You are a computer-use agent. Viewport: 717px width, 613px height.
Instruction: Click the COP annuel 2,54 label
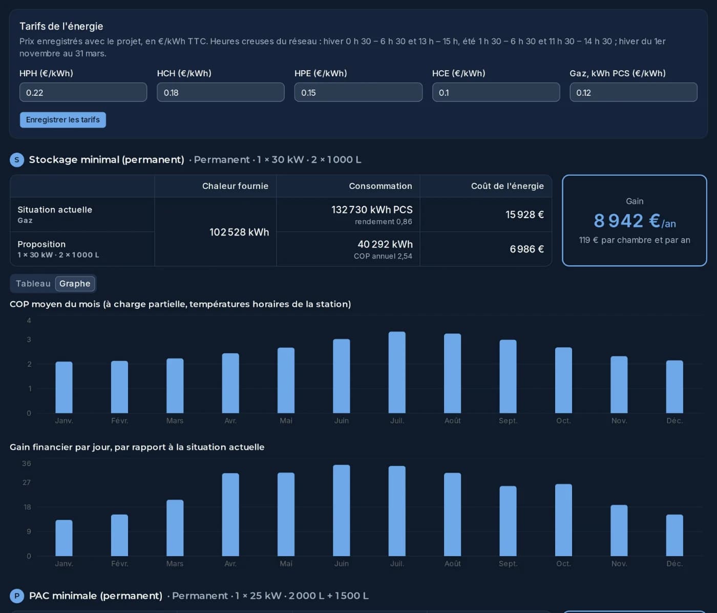pos(383,256)
